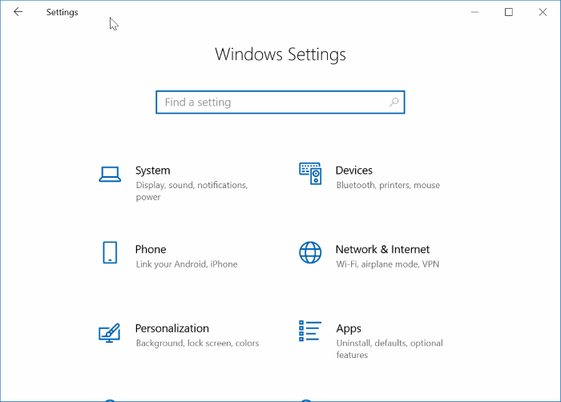
Task: Maximize the Settings window
Action: point(508,12)
